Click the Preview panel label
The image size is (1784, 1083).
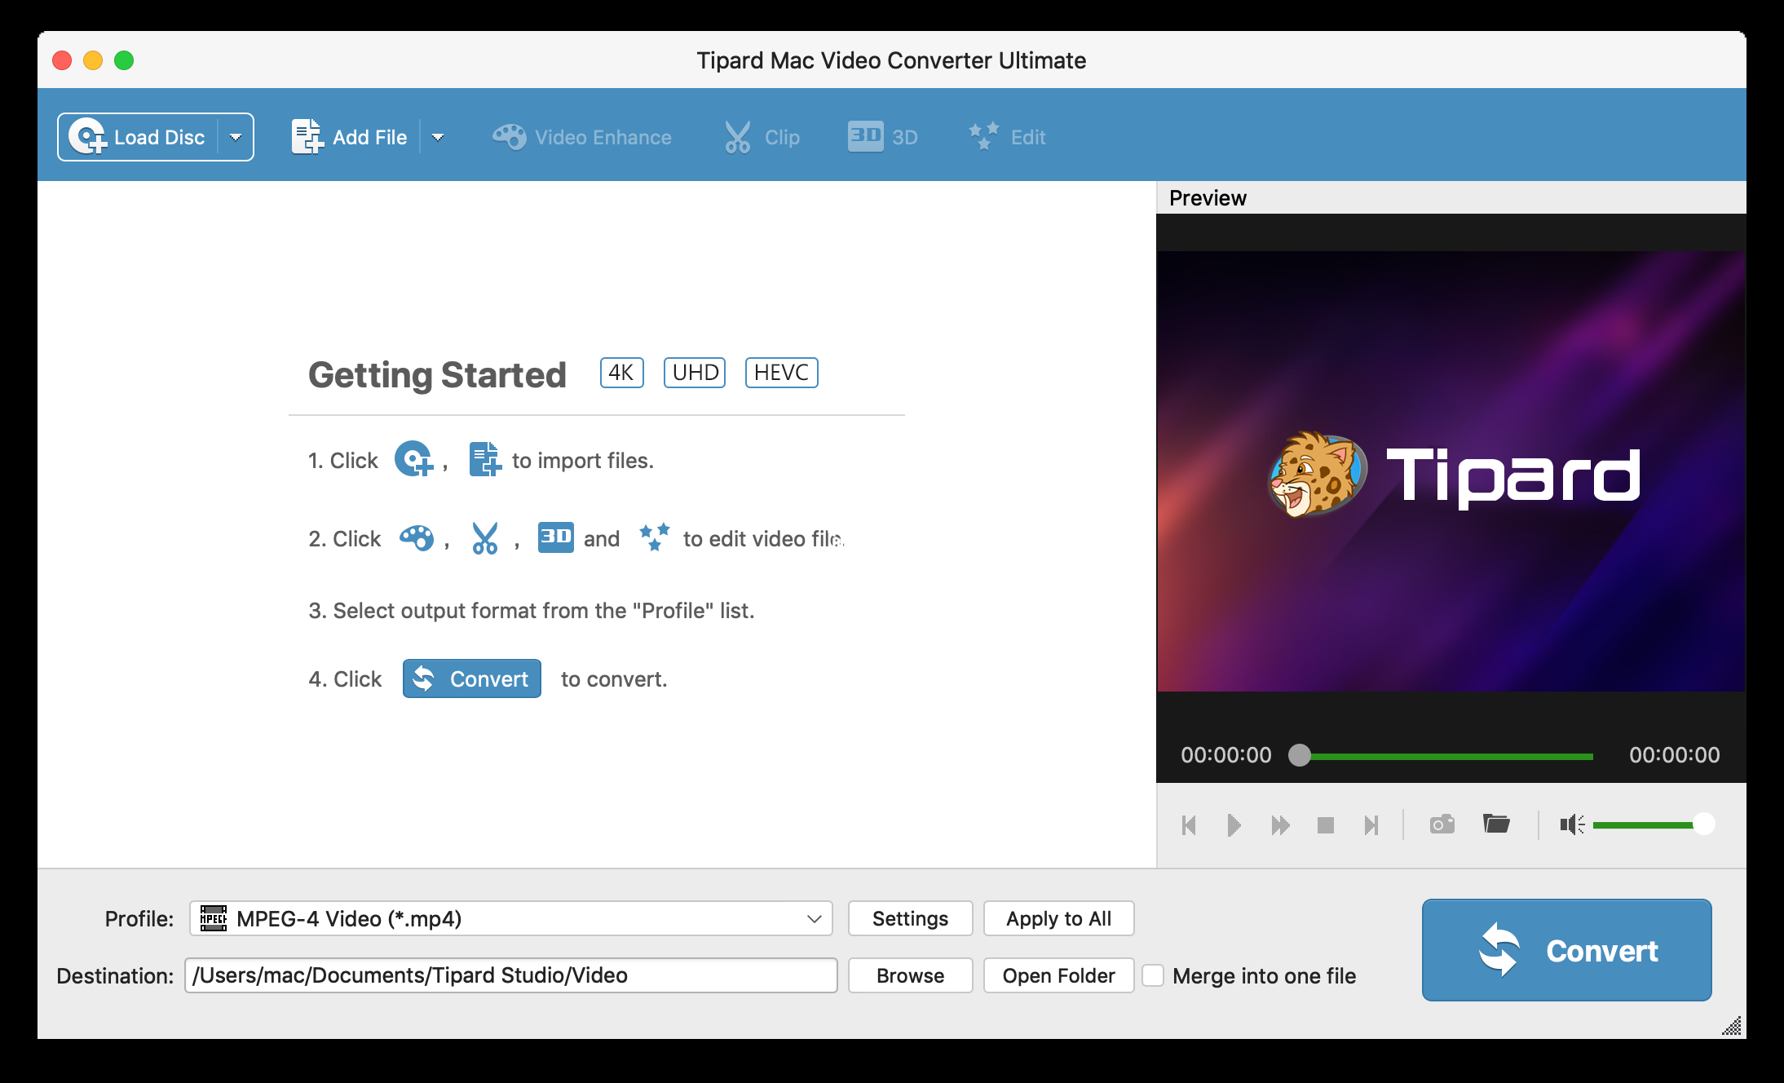pyautogui.click(x=1208, y=198)
